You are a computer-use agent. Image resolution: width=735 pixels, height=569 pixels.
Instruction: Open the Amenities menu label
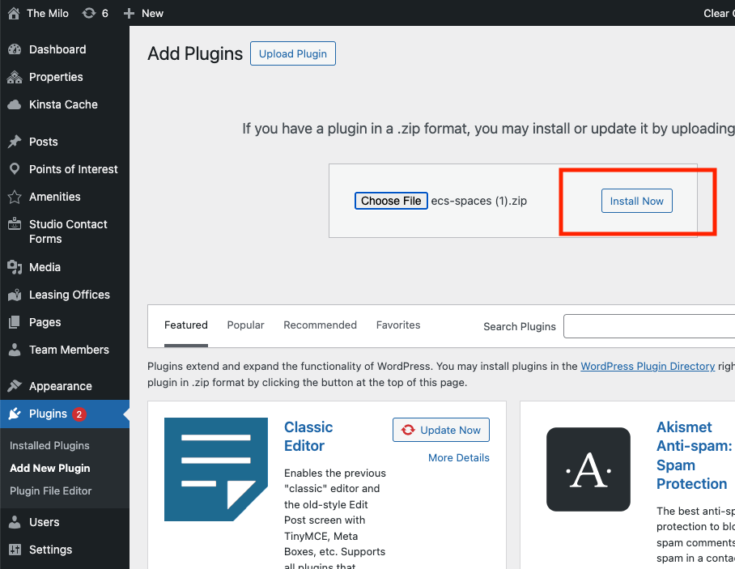(x=55, y=197)
